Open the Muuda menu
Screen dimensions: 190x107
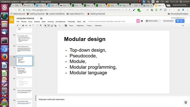tap(24, 22)
